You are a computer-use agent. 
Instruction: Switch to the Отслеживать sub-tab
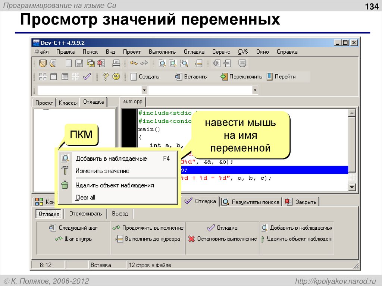point(85,214)
